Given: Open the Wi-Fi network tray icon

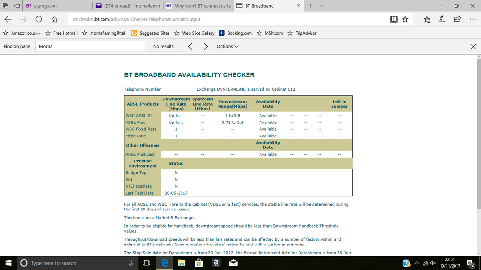Looking at the screenshot, I should (425, 263).
